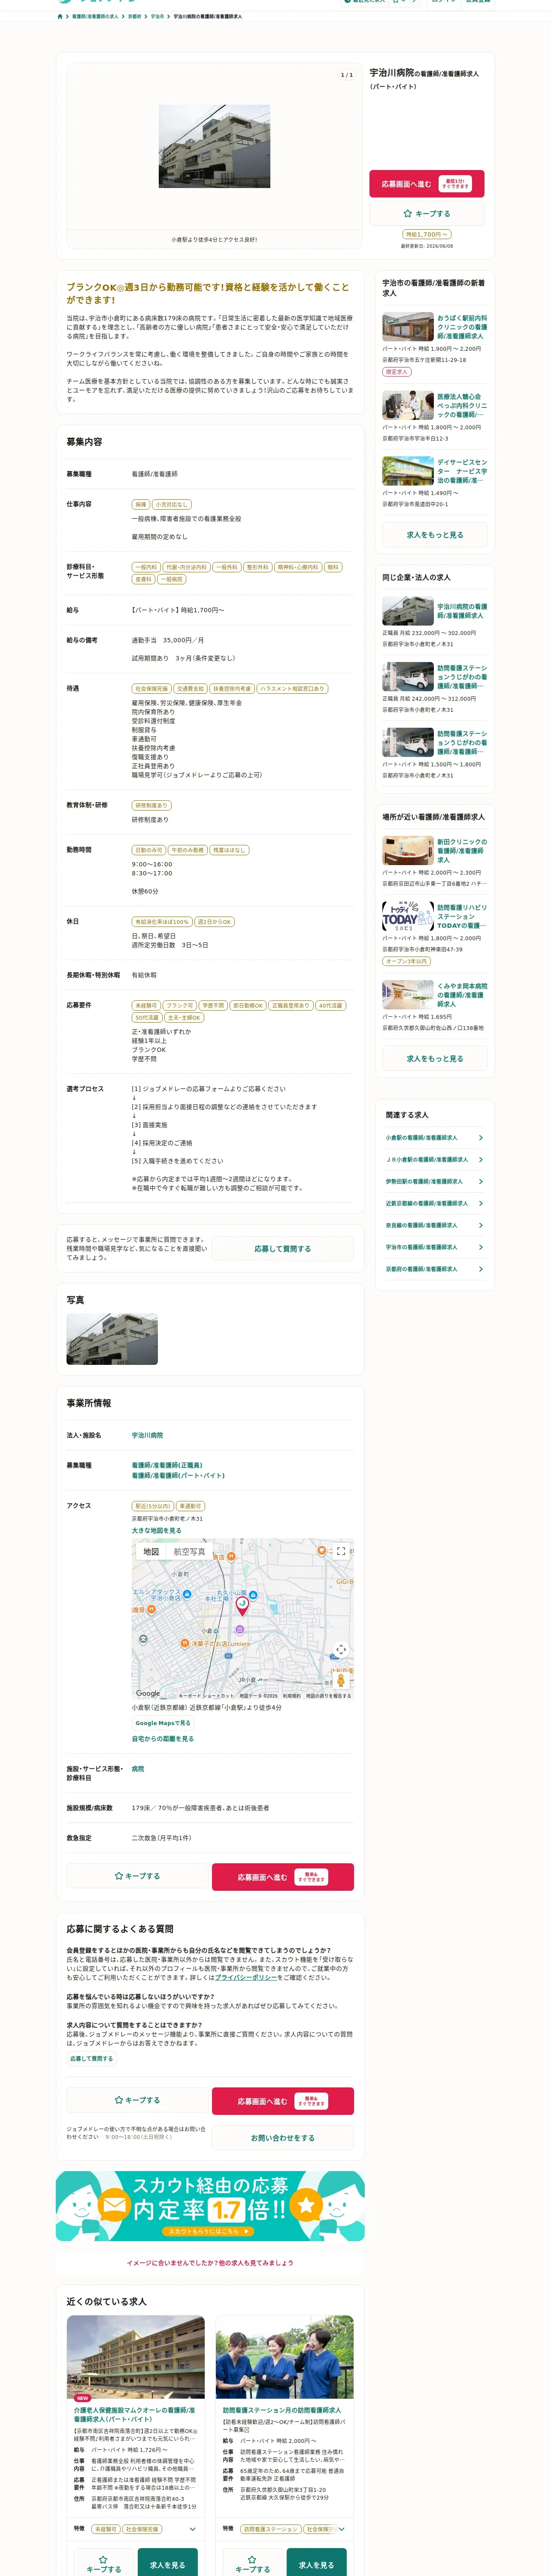
Task: Open 宇治川病院 full-time job in same-company list
Action: point(462,611)
